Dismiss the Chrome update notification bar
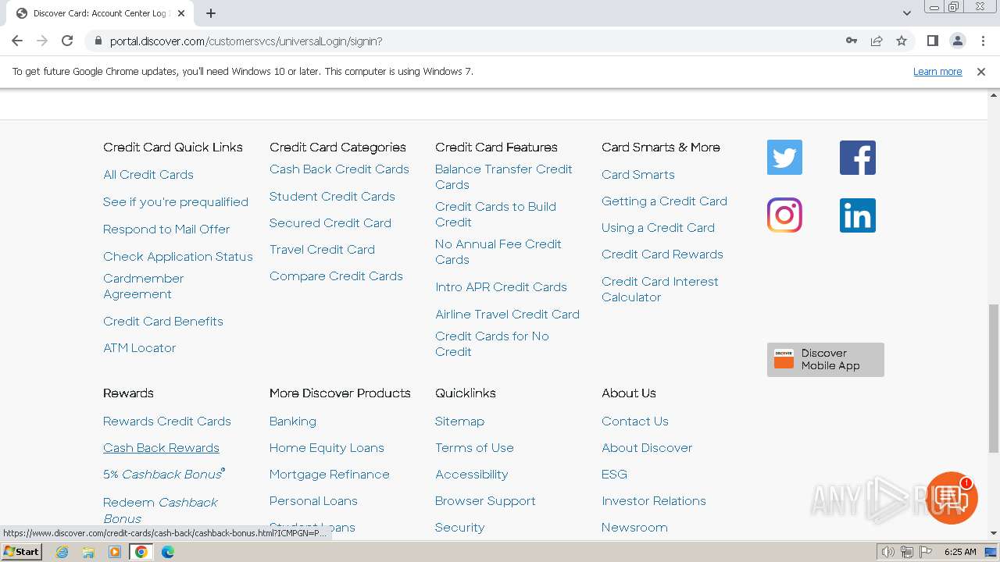 coord(981,72)
